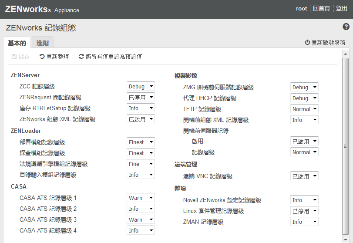The width and height of the screenshot is (353, 243).
Task: Click the CASA section heading
Action: pos(19,186)
